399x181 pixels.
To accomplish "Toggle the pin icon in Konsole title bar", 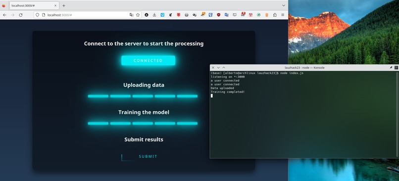I will point(391,68).
